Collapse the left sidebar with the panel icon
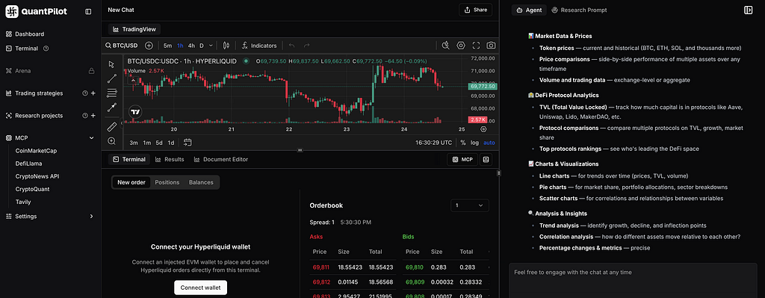765x298 pixels. 88,11
